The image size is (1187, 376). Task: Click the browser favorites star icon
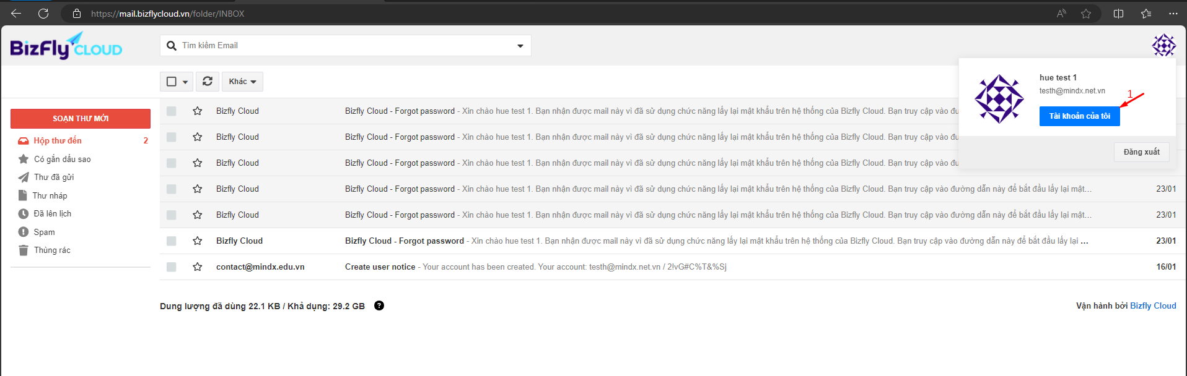(1086, 14)
